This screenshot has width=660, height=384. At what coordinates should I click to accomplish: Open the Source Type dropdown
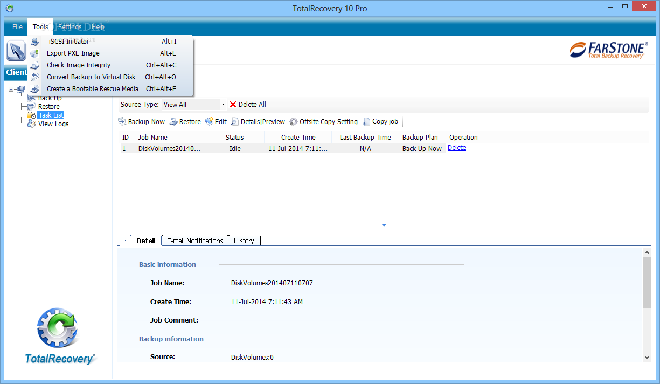pyautogui.click(x=223, y=105)
